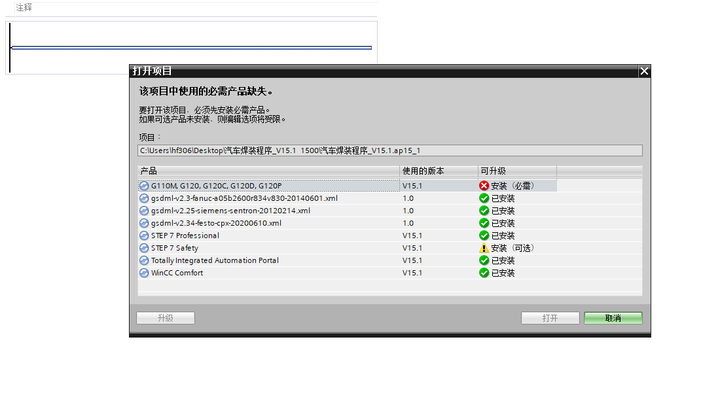The image size is (701, 403).
Task: Click the 使用的版本 column header
Action: (x=439, y=171)
